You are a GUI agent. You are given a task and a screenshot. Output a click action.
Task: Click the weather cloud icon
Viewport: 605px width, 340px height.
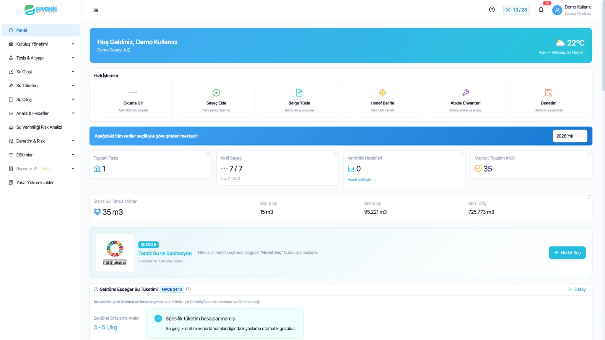pyautogui.click(x=560, y=43)
